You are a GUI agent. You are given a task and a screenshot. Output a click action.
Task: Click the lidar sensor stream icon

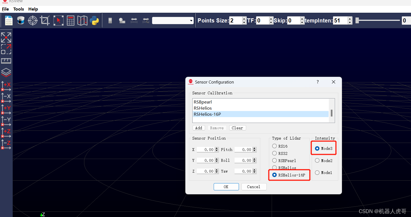pos(21,21)
